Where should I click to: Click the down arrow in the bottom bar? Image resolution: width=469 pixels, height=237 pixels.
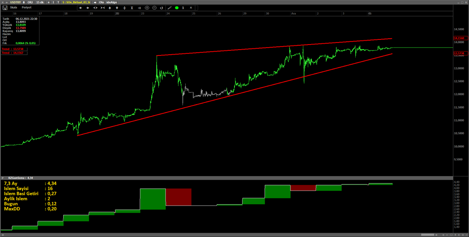tap(459, 235)
